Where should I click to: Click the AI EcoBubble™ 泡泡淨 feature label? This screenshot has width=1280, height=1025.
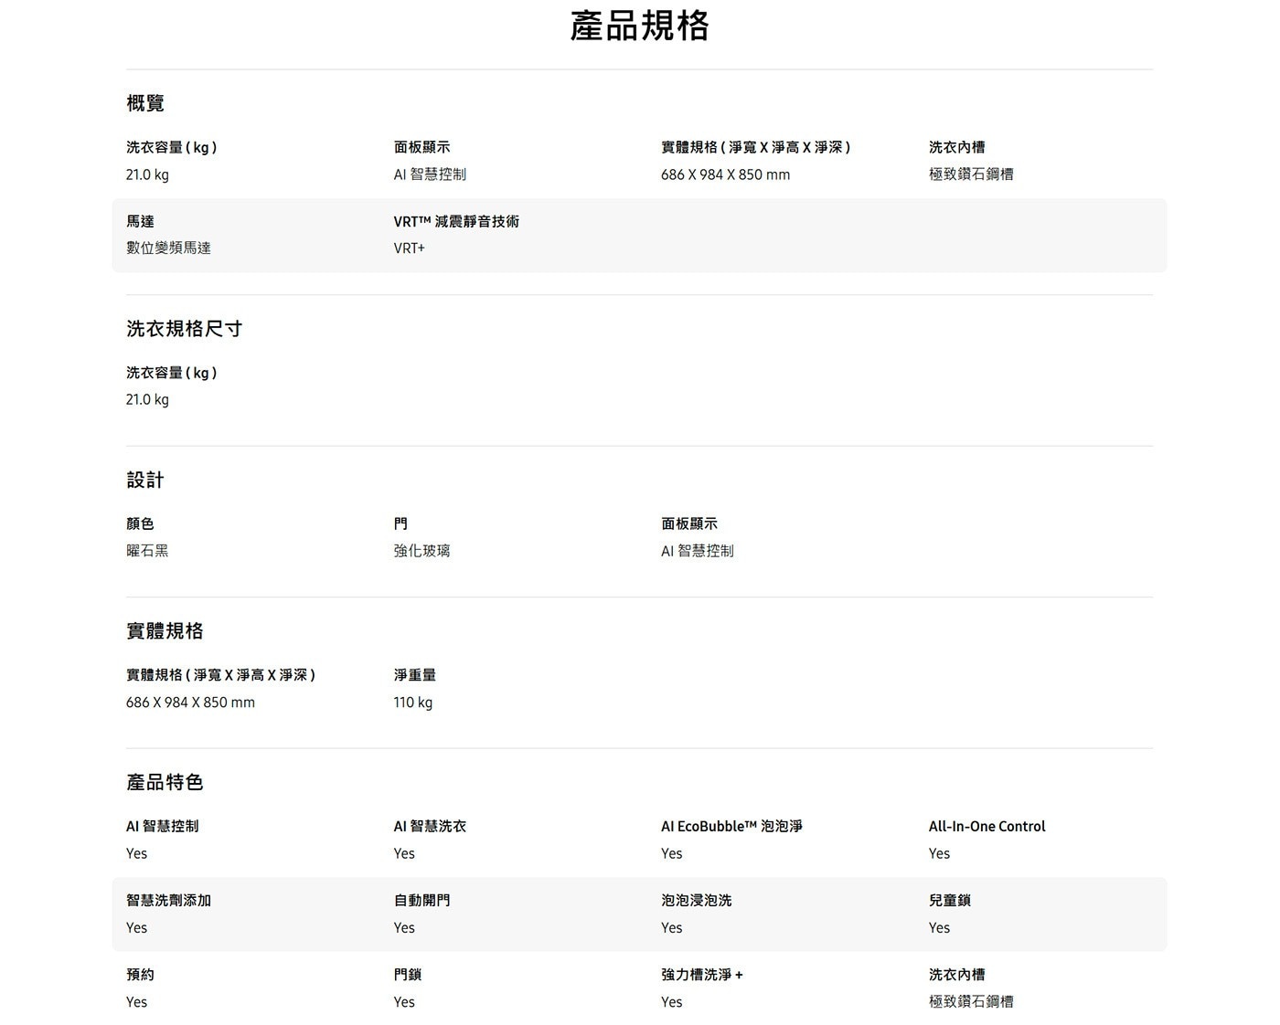[731, 826]
